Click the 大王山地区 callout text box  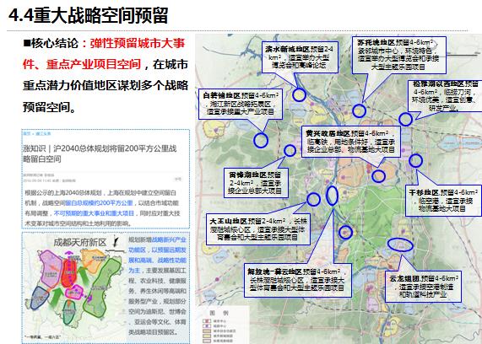tap(258, 229)
